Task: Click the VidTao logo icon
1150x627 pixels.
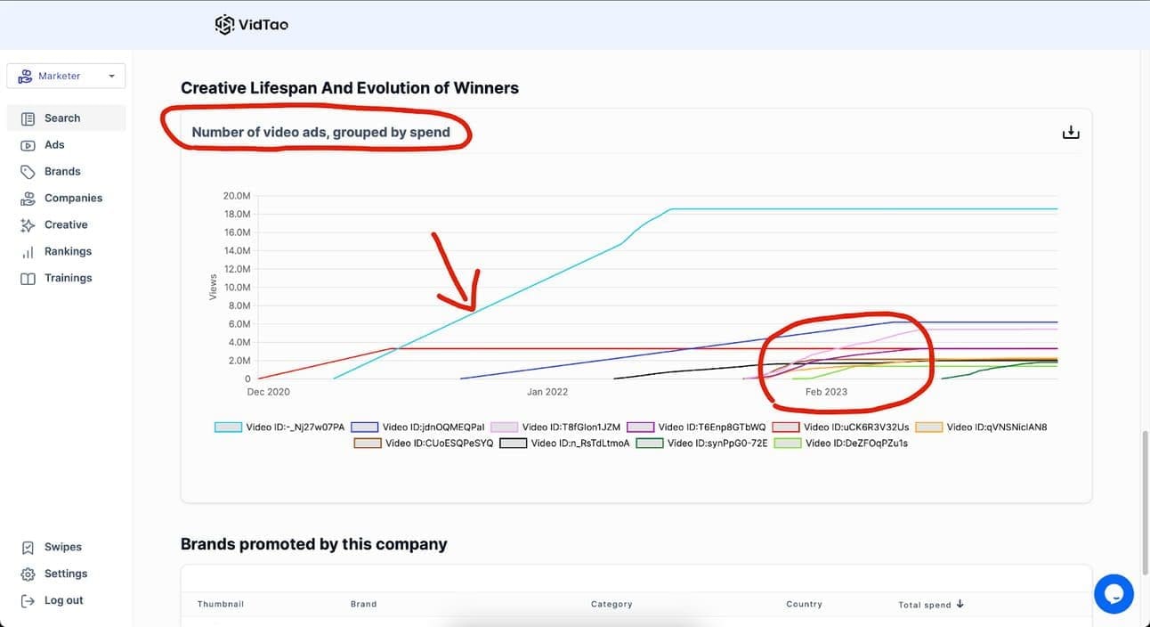Action: tap(224, 25)
